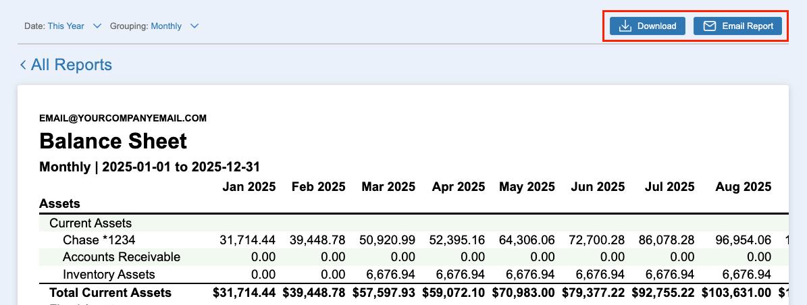Click the Total Current Assets row label
This screenshot has height=305, width=807.
pos(110,293)
